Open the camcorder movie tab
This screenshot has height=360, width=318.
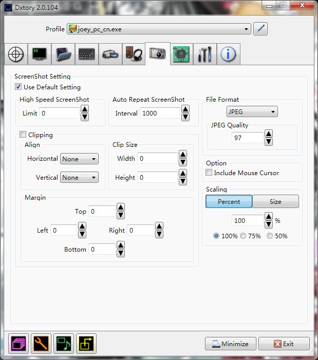pyautogui.click(x=110, y=54)
